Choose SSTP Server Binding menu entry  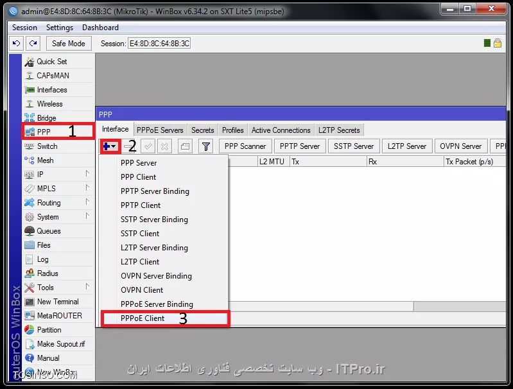coord(164,219)
